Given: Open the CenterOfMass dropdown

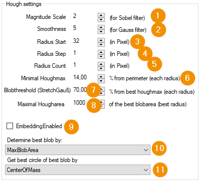Looking at the screenshot, I should tap(78, 170).
